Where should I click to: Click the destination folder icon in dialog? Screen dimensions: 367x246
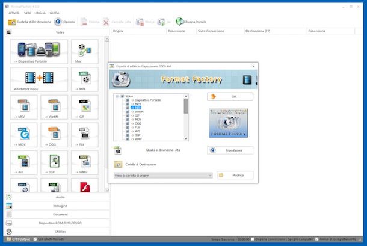[118, 164]
